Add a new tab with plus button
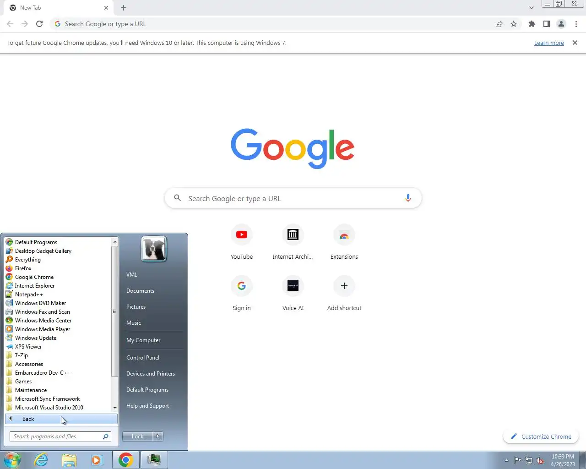The image size is (586, 469). [124, 8]
